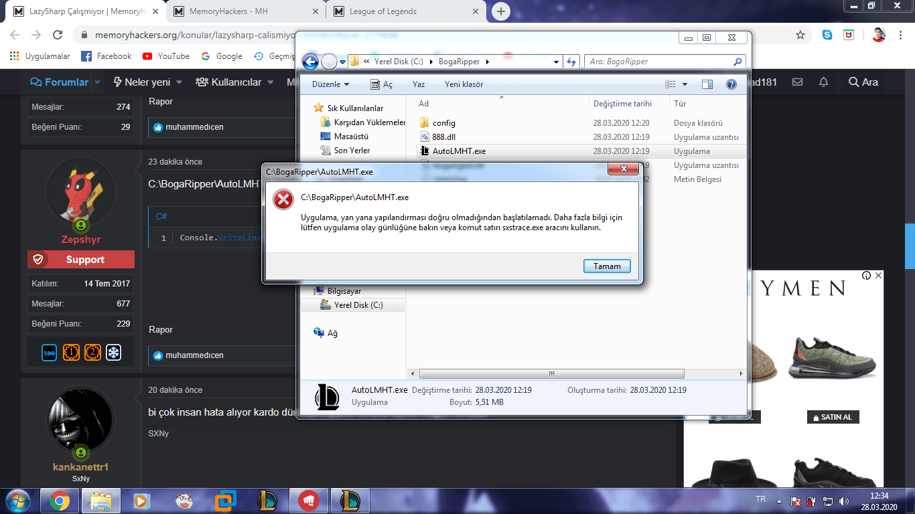Click the McAfee extension icon
915x514 pixels.
tap(849, 35)
